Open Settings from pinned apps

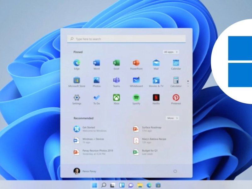pyautogui.click(x=77, y=99)
